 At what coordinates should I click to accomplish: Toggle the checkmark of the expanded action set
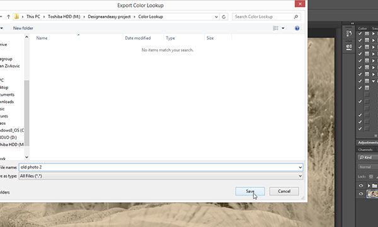(360, 81)
